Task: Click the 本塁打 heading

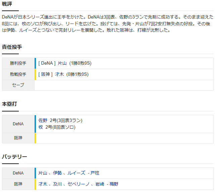Action: click(9, 104)
